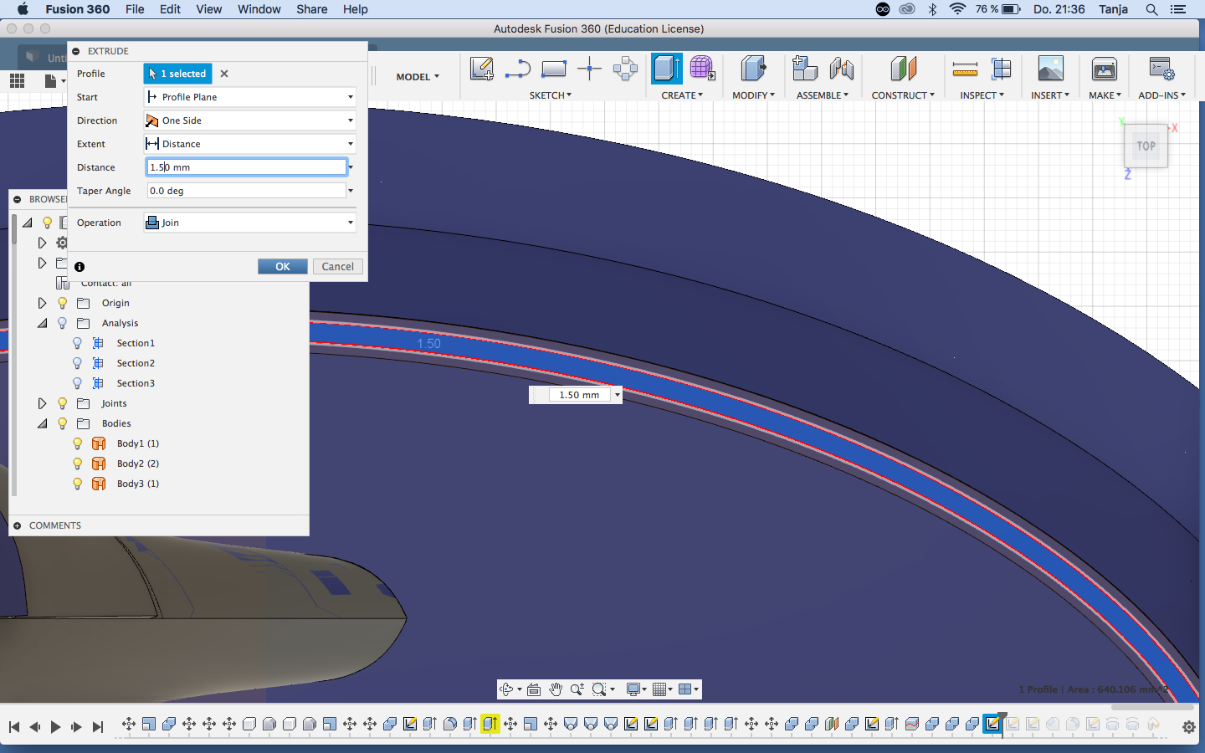Clear profile selection with X
The image size is (1205, 753).
point(224,74)
